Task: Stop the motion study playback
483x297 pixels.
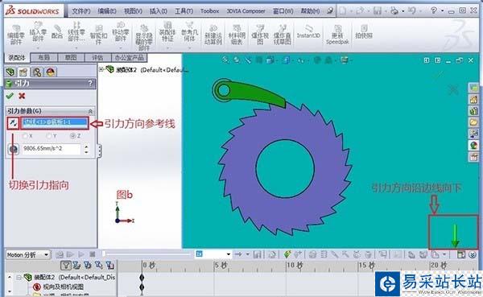Action: click(92, 254)
